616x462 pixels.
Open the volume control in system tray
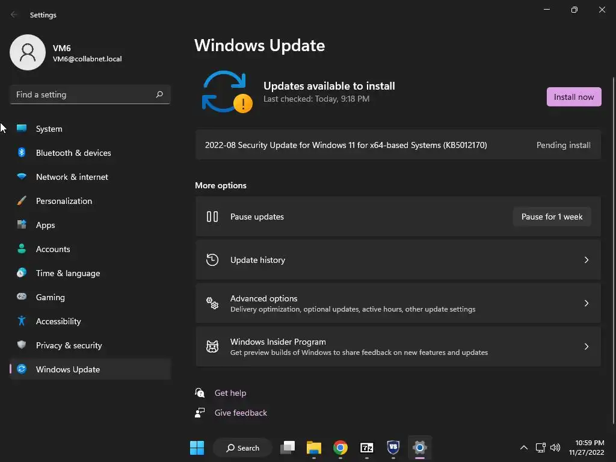click(x=555, y=448)
